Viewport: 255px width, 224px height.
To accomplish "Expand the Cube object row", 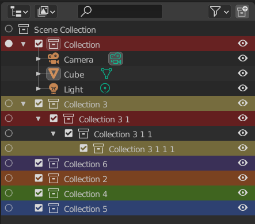I will click(39, 74).
